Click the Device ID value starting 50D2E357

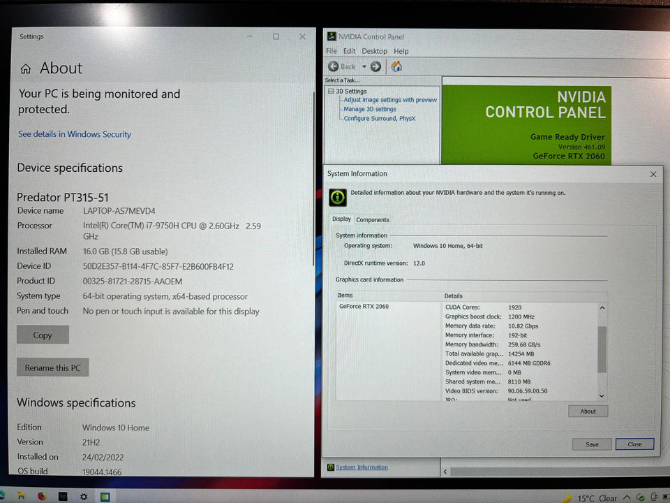tap(158, 266)
